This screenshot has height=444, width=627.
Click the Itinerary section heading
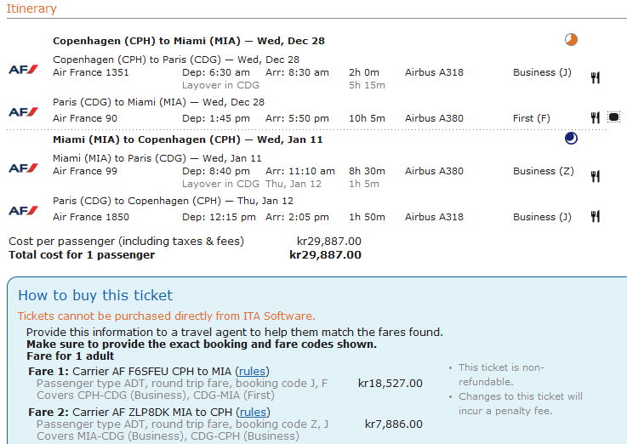[32, 9]
